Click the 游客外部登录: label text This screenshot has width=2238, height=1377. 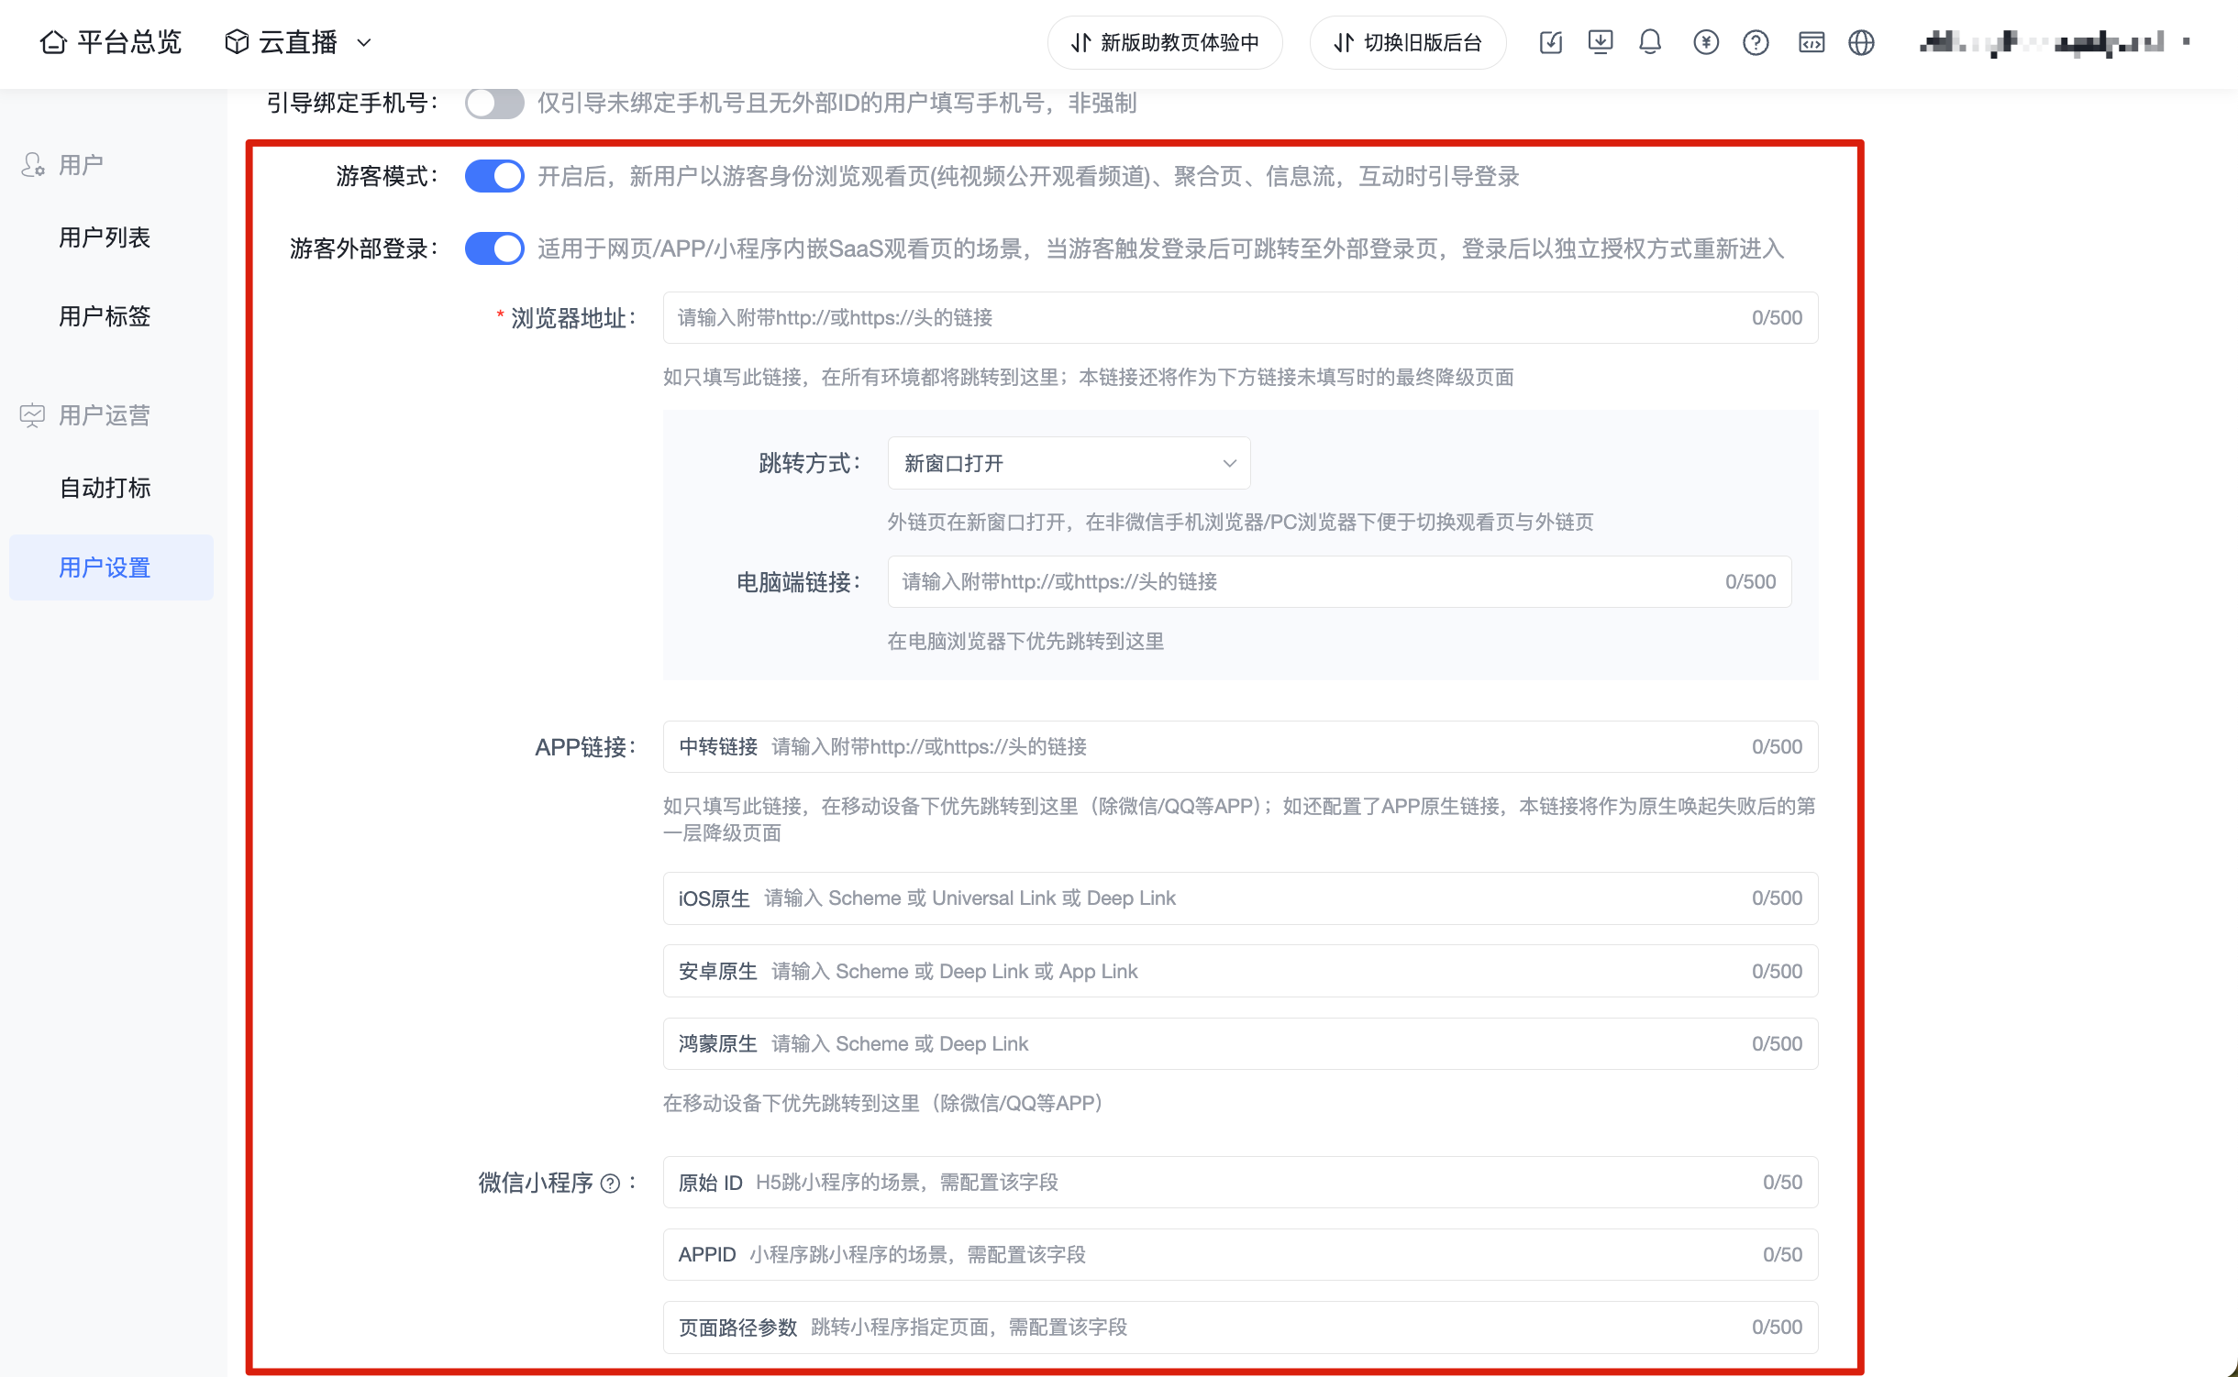coord(364,248)
